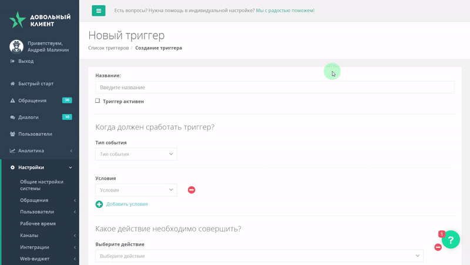
Task: Open the Условия dropdown
Action: (x=136, y=190)
